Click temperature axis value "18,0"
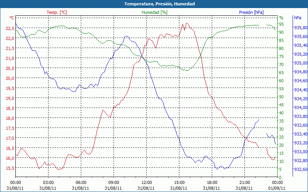This screenshot has height=192, width=308. [x=10, y=118]
